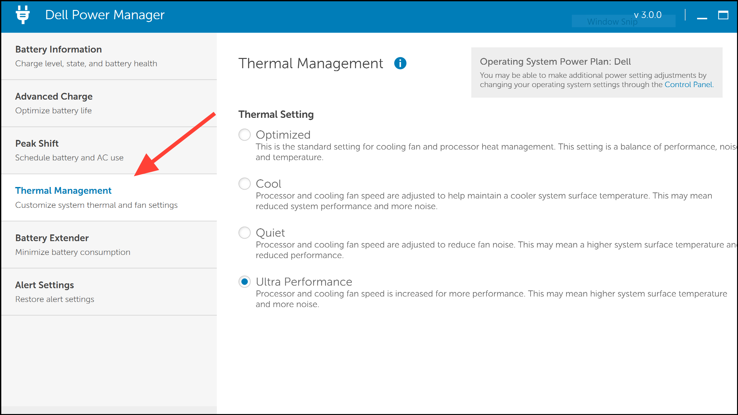This screenshot has height=415, width=738.
Task: Click the Window Snip button
Action: pos(623,21)
